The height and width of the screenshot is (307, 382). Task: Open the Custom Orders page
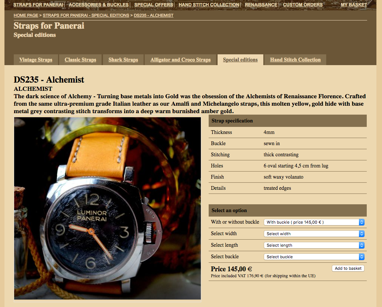tap(303, 5)
